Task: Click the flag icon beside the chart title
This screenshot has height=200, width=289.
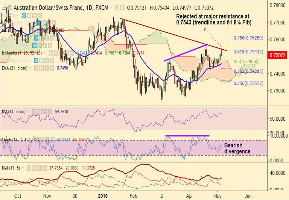Action: pos(10,8)
